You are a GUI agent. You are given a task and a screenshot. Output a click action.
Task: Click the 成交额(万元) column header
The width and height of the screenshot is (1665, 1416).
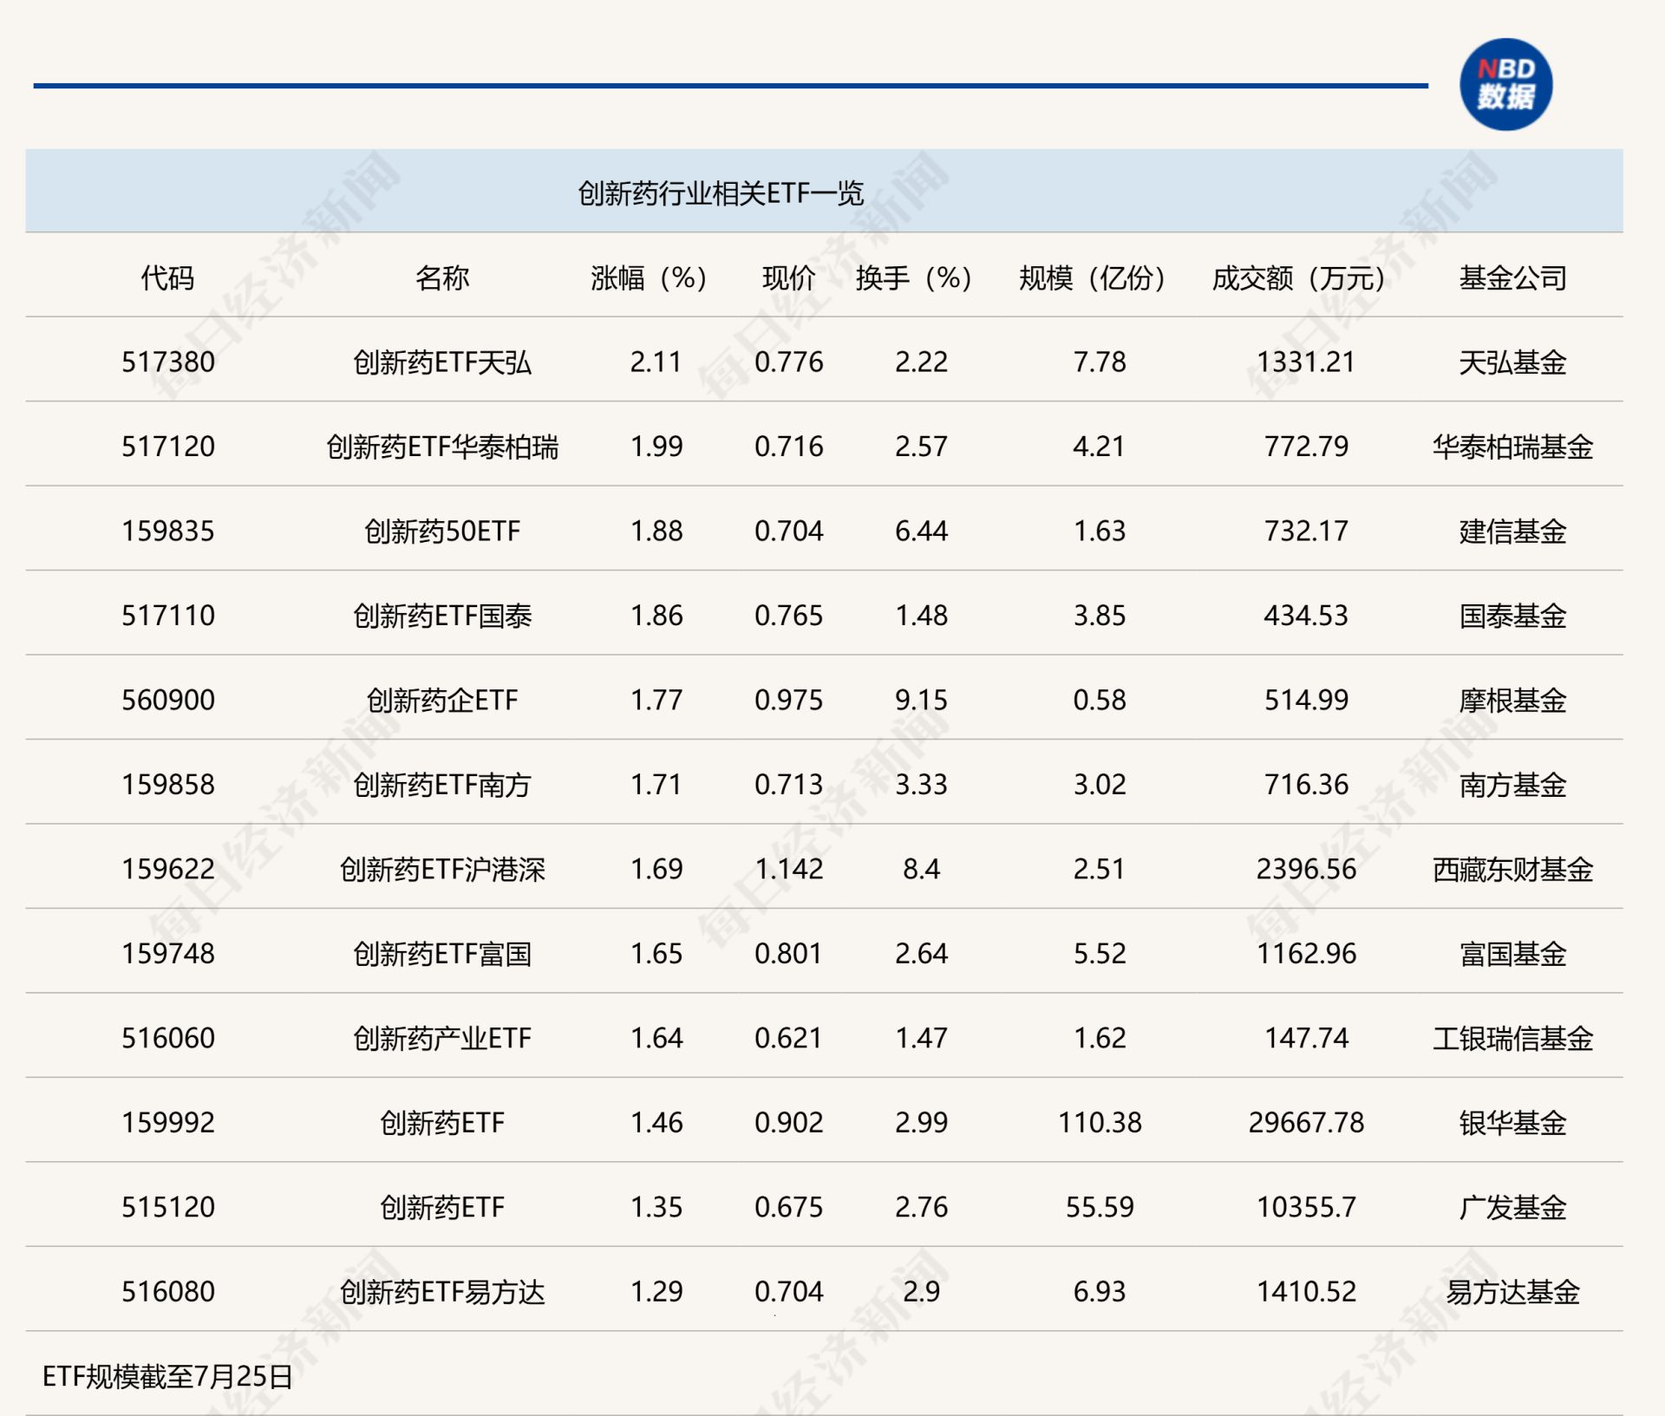tap(1298, 277)
